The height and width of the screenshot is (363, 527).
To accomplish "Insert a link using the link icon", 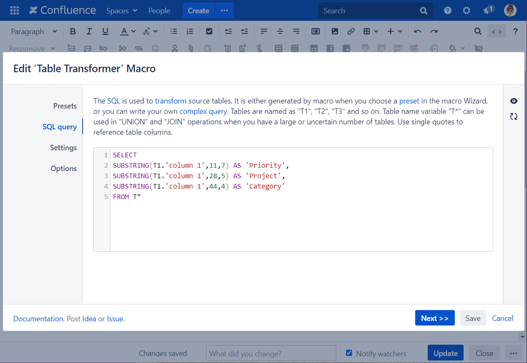I will pos(351,32).
